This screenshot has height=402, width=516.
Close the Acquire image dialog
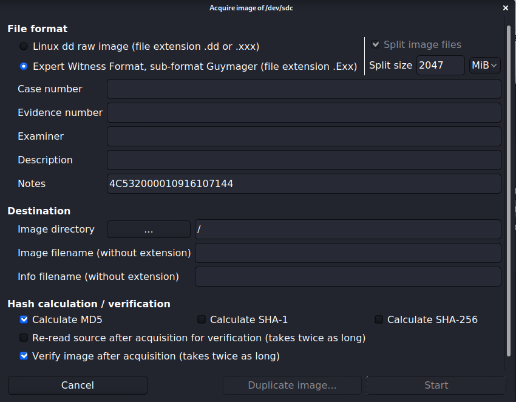pyautogui.click(x=506, y=8)
